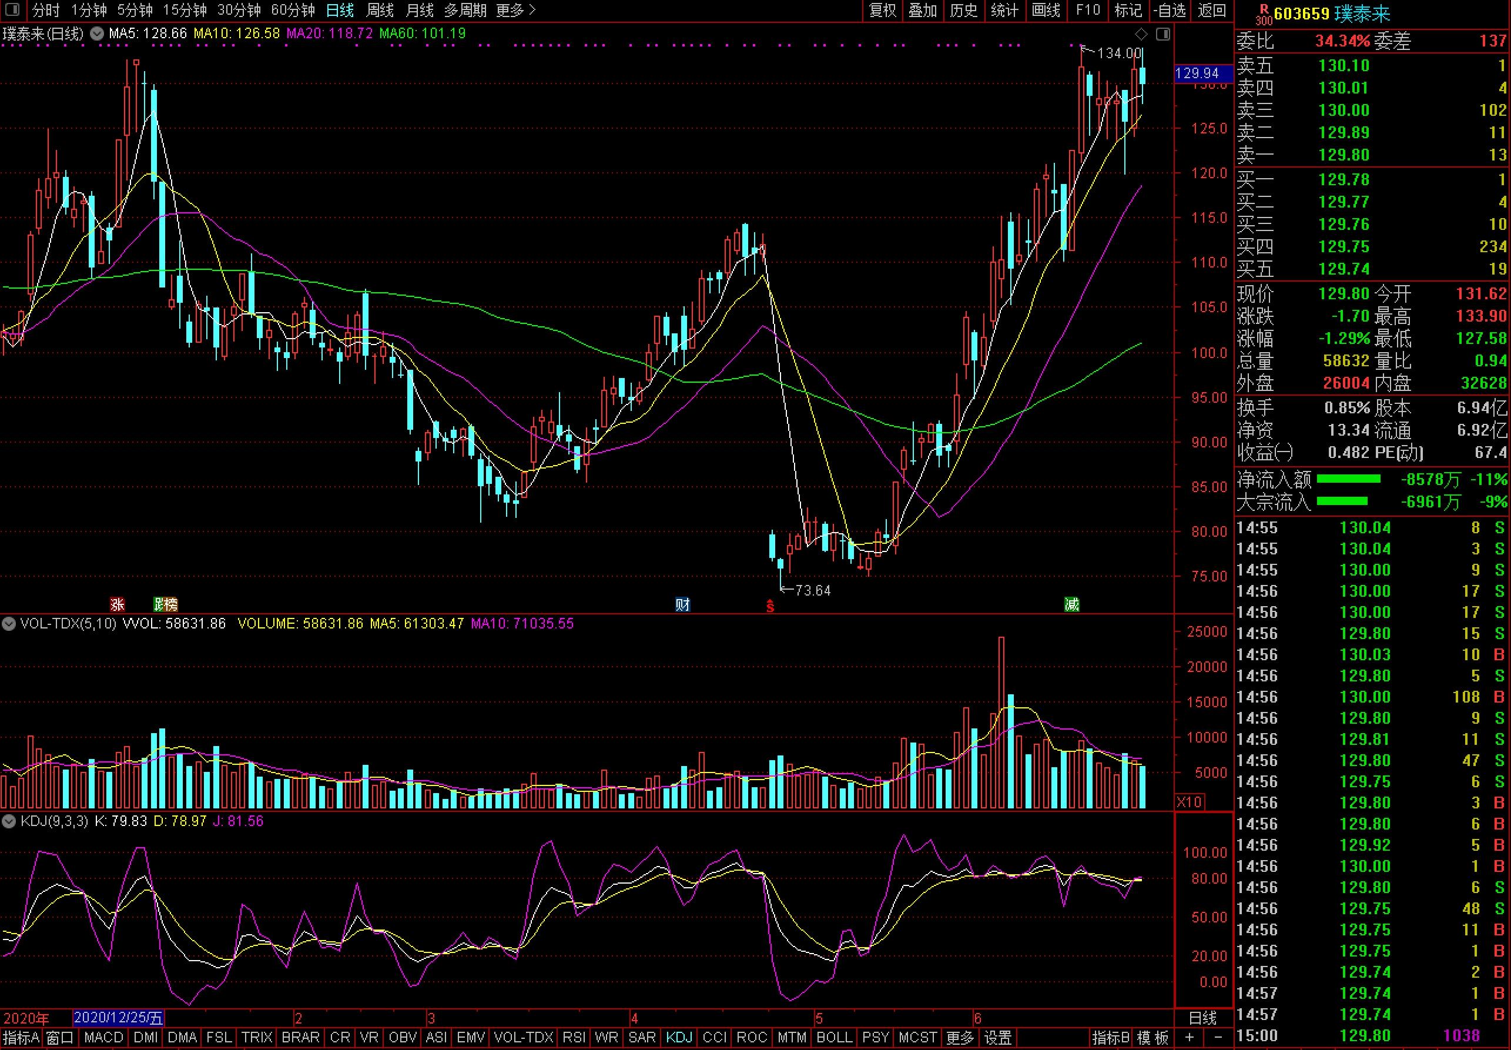Expand the KDJ indicator dropdown arrow
Image resolution: width=1511 pixels, height=1050 pixels.
pos(9,821)
